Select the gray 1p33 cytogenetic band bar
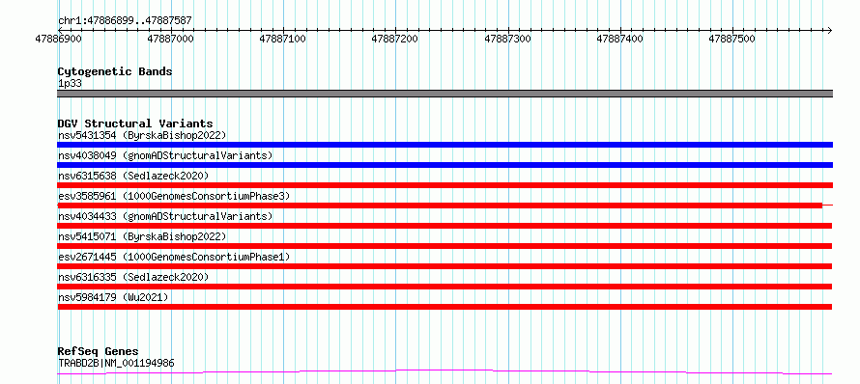 pos(444,94)
